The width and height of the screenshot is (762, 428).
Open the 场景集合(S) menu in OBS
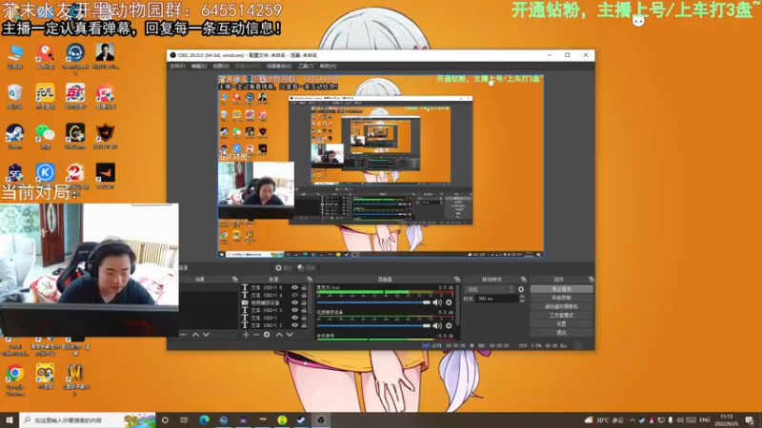[279, 66]
